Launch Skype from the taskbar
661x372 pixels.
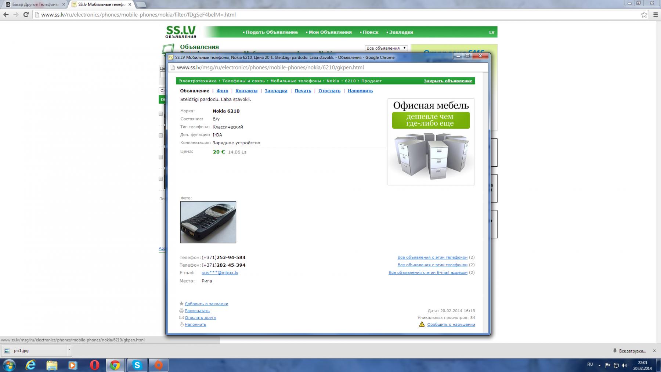pos(137,365)
